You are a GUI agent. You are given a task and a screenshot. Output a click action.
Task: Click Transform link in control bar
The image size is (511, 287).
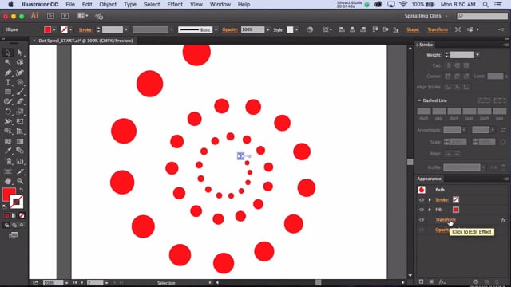point(438,29)
